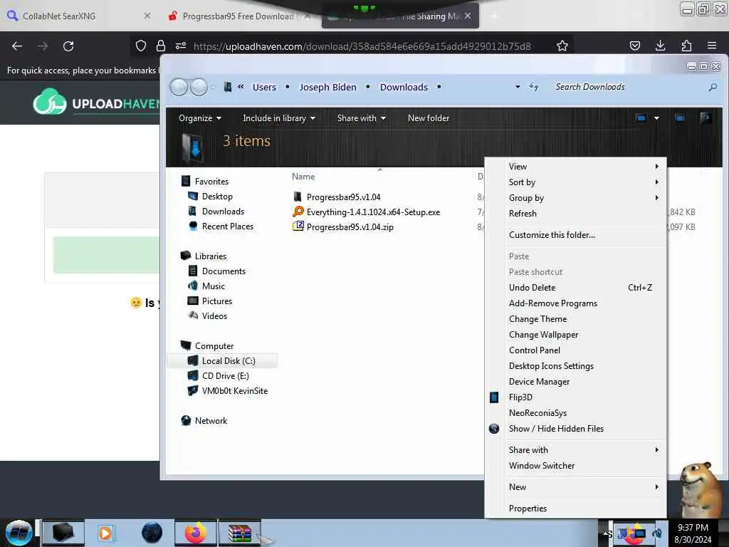Screen dimensions: 729x547
Task: Click the search magnifier in Explorer
Action: point(713,87)
